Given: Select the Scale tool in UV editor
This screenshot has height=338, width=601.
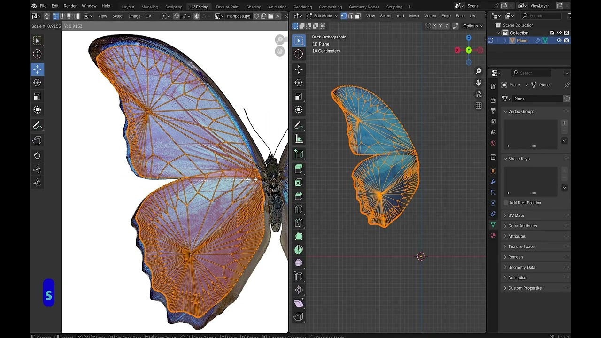Looking at the screenshot, I should click(37, 96).
